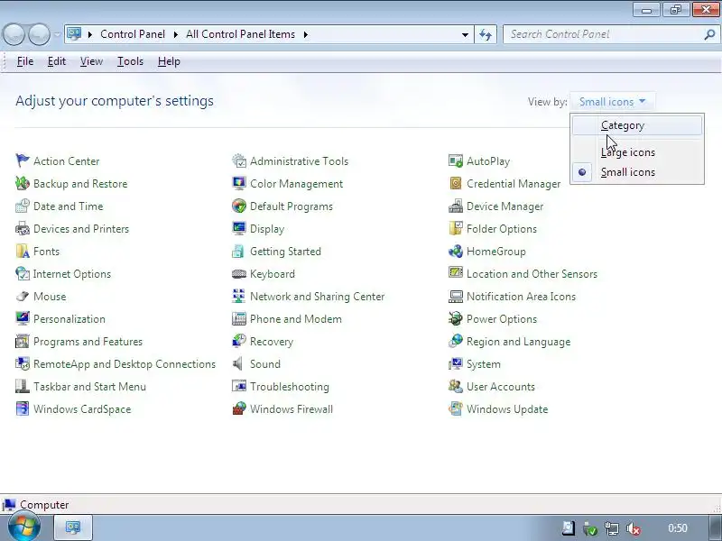This screenshot has width=722, height=541.
Task: Click the Keyboard icon
Action: point(239,274)
